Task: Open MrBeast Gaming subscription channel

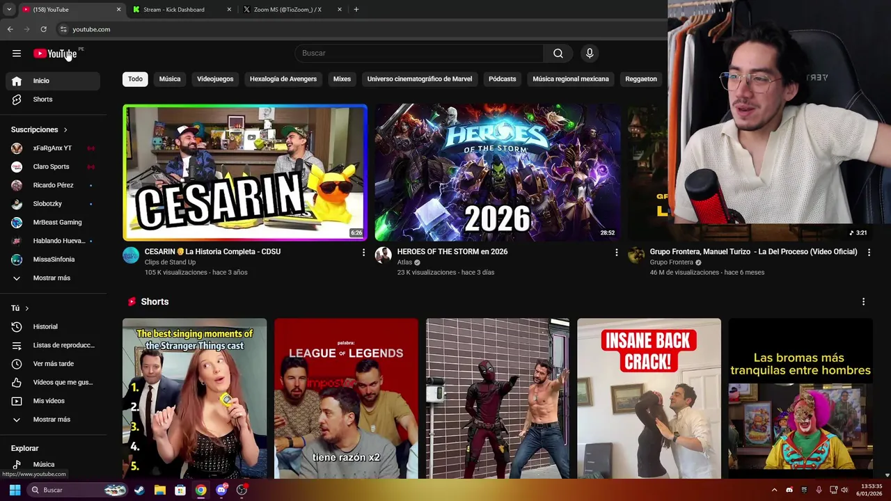Action: 54,222
